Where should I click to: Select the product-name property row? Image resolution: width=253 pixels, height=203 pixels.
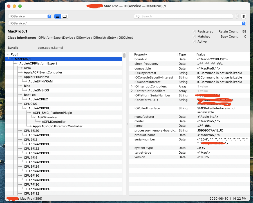[190, 135]
